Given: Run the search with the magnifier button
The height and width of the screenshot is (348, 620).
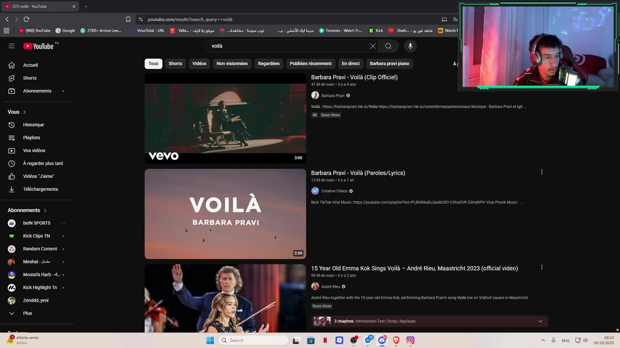Looking at the screenshot, I should pyautogui.click(x=388, y=46).
